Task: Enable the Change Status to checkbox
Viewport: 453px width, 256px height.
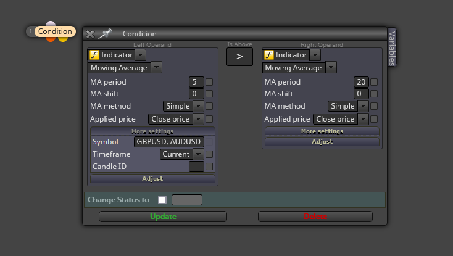Action: (x=162, y=200)
